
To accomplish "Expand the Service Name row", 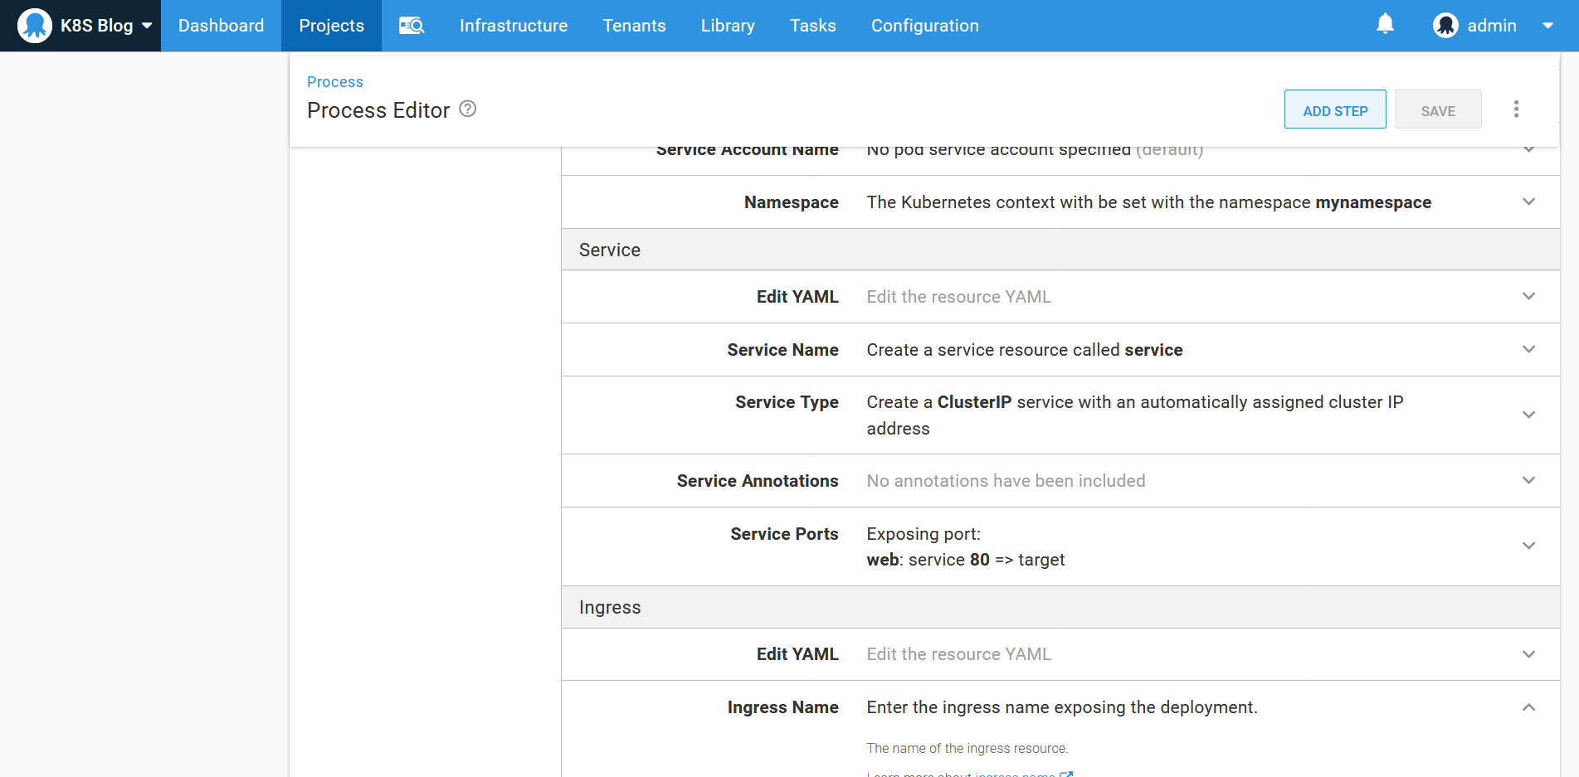I will pyautogui.click(x=1528, y=349).
